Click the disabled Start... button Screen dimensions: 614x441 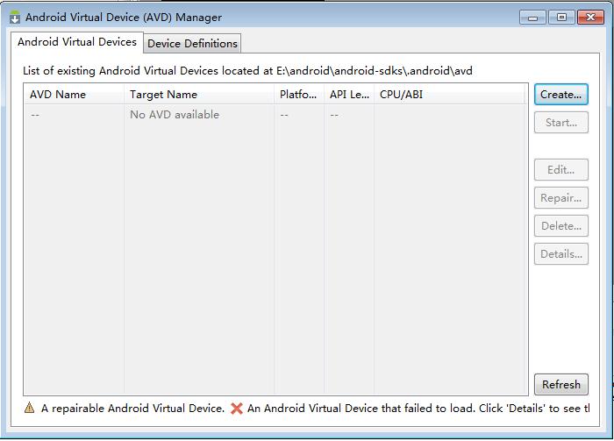click(x=561, y=123)
